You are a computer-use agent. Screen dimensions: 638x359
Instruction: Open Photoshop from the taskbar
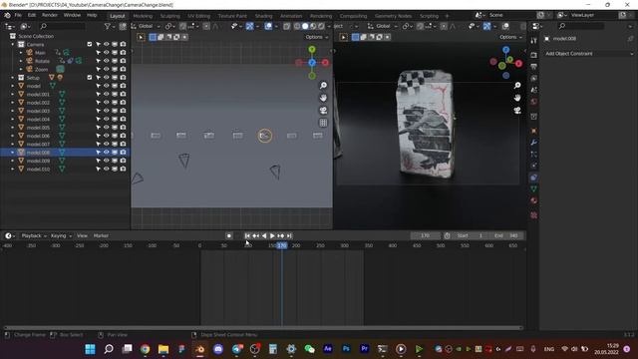point(346,349)
